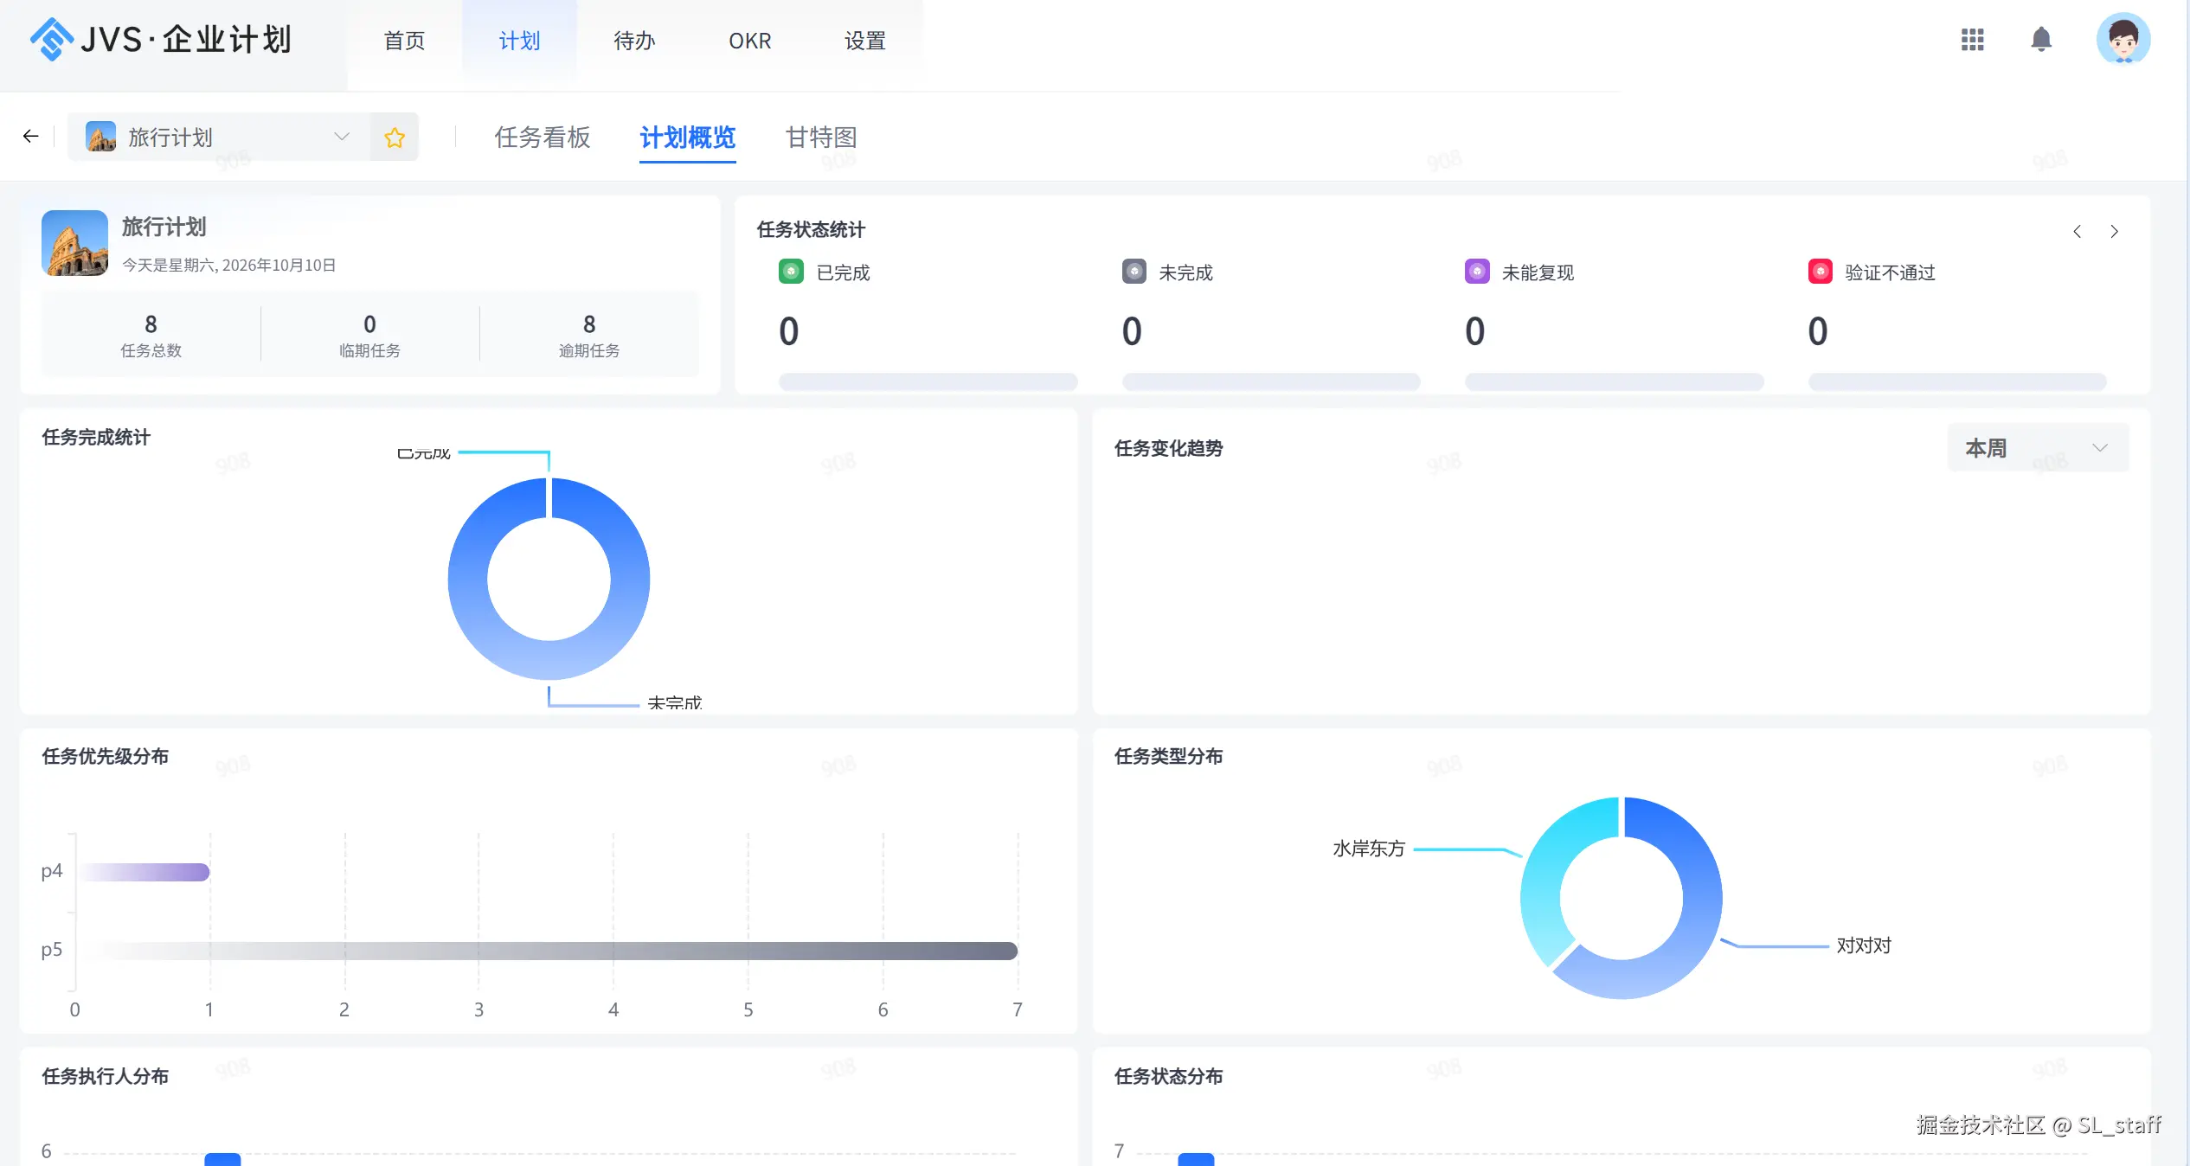Click the purple 未能复现 status icon
Screen dimensions: 2190x1166
pos(1477,272)
